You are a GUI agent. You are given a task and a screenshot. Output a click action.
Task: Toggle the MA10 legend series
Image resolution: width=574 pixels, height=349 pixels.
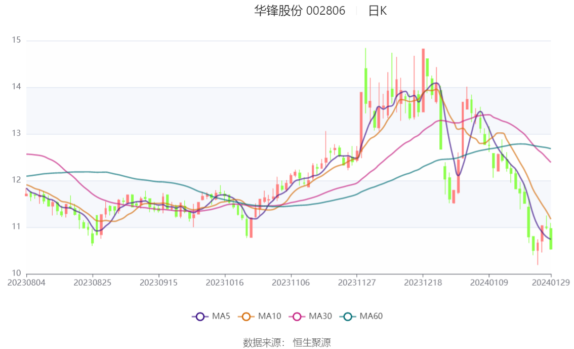tap(260, 316)
